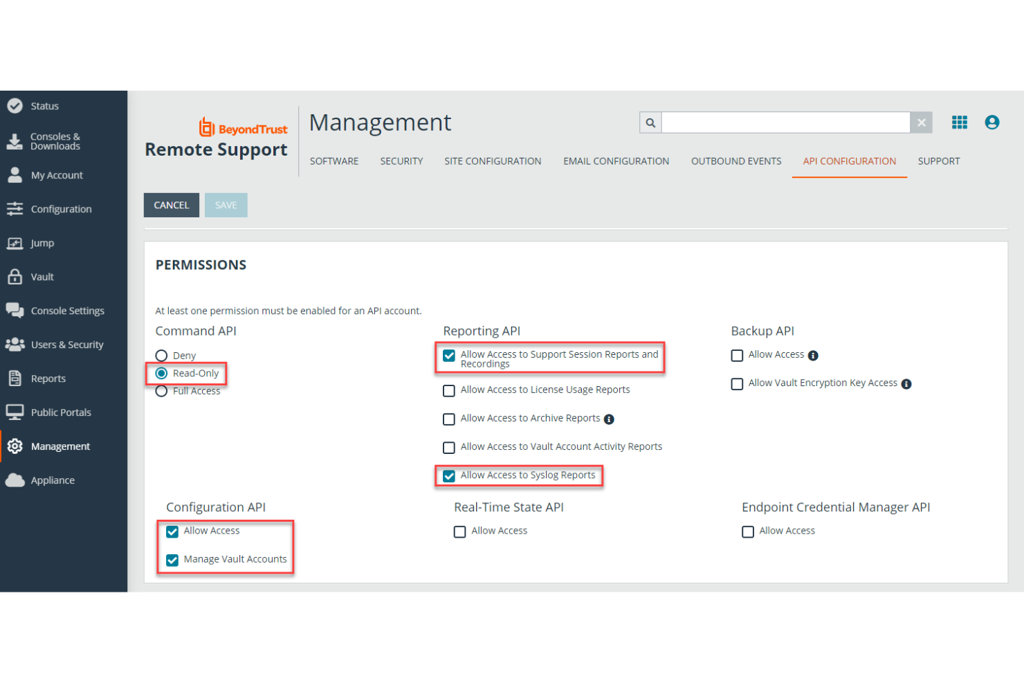
Task: Enable Backup API Allow Access checkbox
Action: tap(737, 356)
